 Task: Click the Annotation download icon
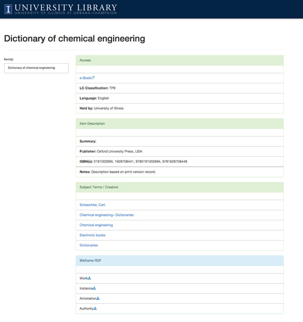click(98, 298)
